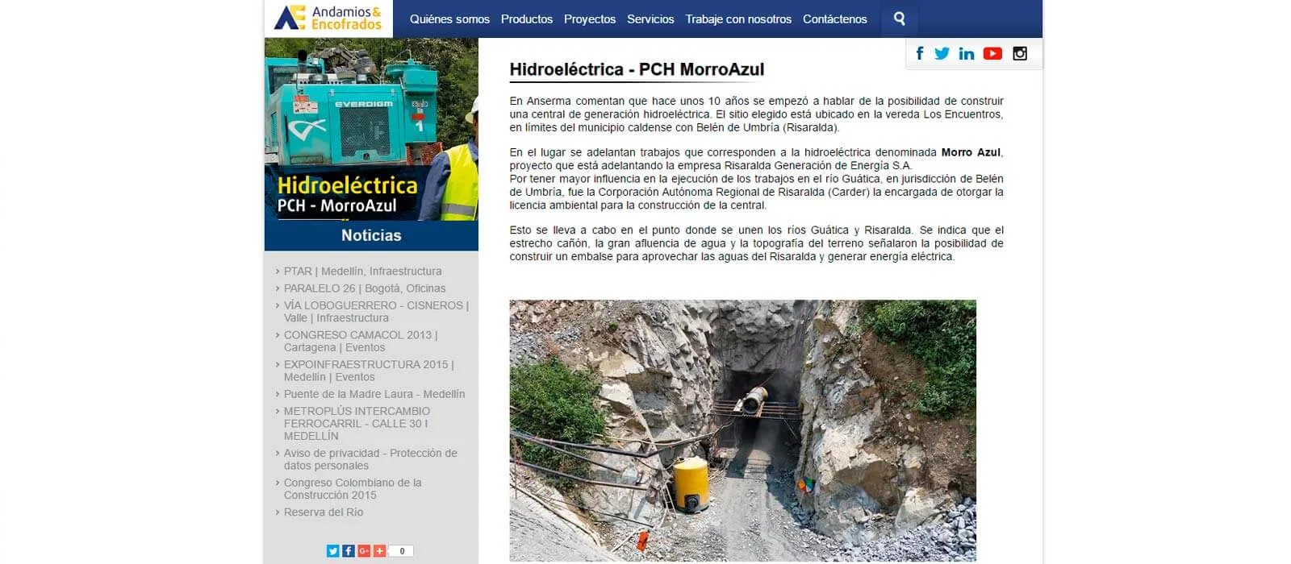Click the share counter showing 0
The width and height of the screenshot is (1291, 564).
coord(402,551)
